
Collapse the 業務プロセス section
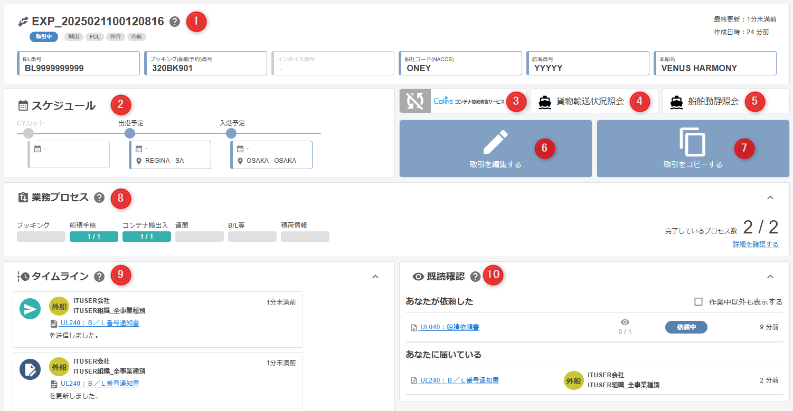pos(770,198)
